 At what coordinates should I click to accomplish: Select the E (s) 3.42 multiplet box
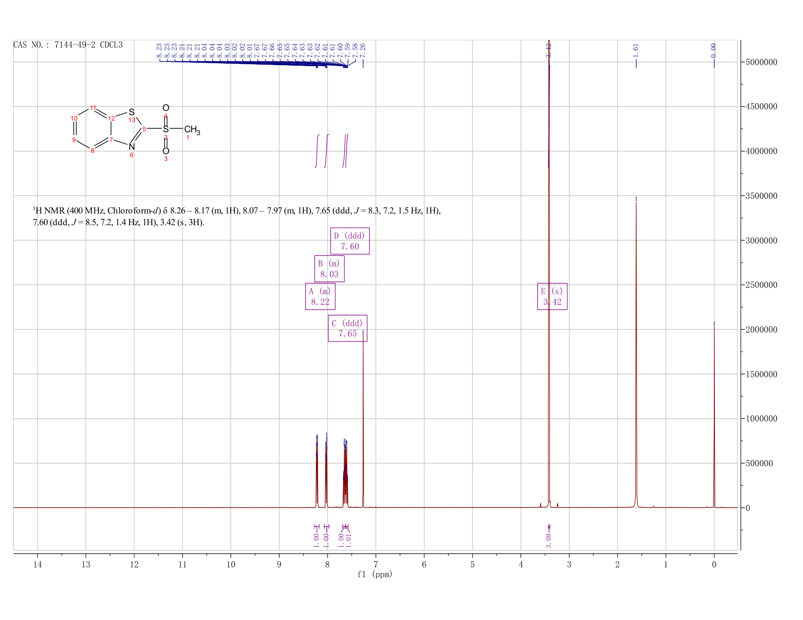(x=552, y=296)
